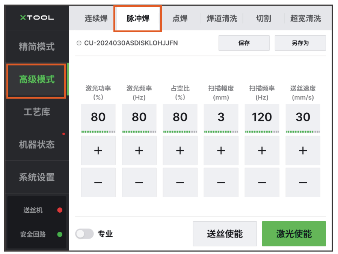Screen dimensions: 338x254
Task: Click the laser power value 80 field
Action: pyautogui.click(x=98, y=117)
